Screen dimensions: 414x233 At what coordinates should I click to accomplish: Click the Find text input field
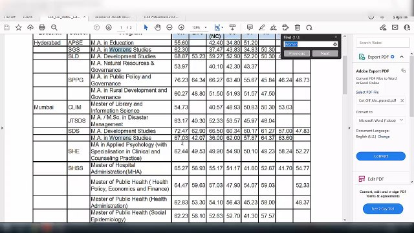click(x=308, y=44)
